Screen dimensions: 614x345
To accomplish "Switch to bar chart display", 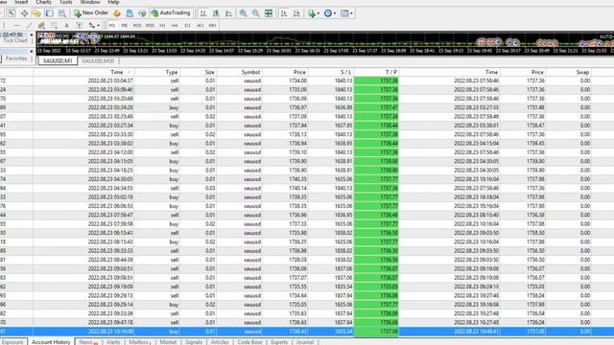I will point(203,13).
